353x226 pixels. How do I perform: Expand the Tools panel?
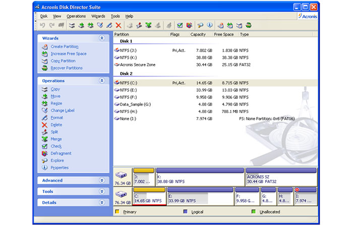[102, 191]
